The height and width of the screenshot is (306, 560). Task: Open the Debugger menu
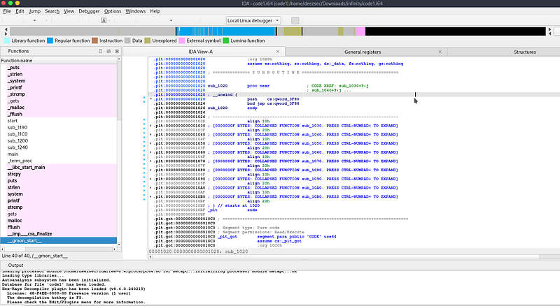[90, 11]
